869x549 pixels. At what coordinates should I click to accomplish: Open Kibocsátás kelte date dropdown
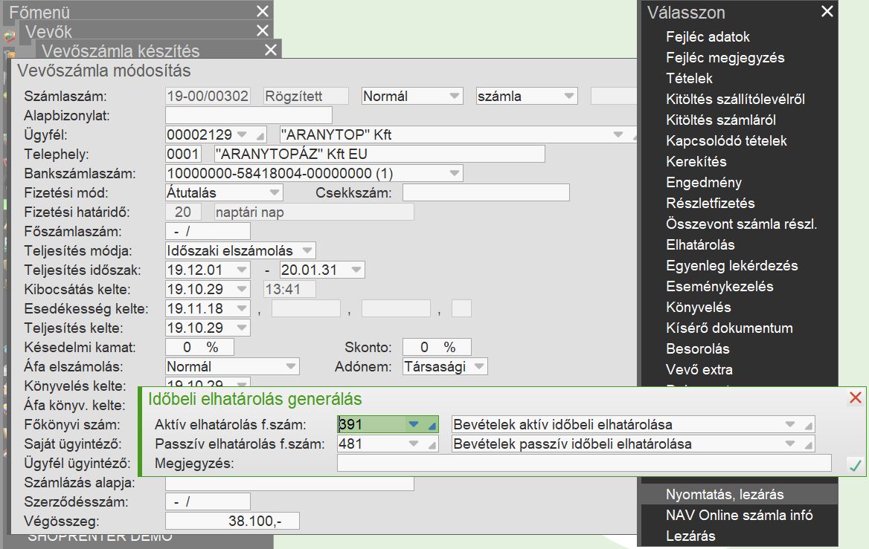coord(242,289)
